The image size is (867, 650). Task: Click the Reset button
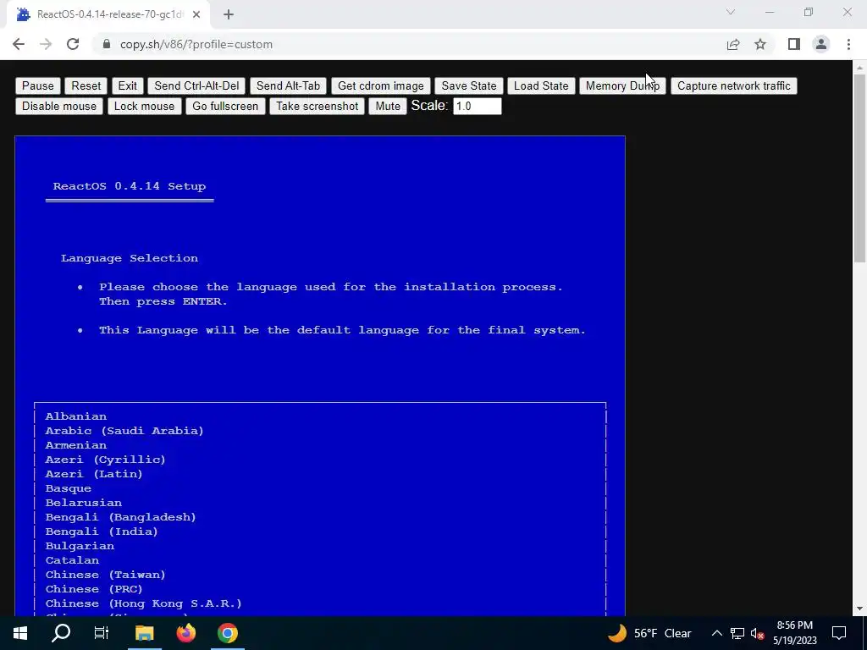[86, 85]
